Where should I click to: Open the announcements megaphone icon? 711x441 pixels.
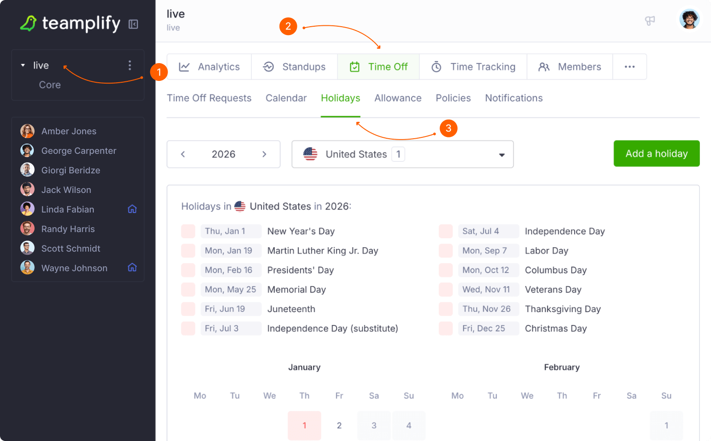click(650, 20)
